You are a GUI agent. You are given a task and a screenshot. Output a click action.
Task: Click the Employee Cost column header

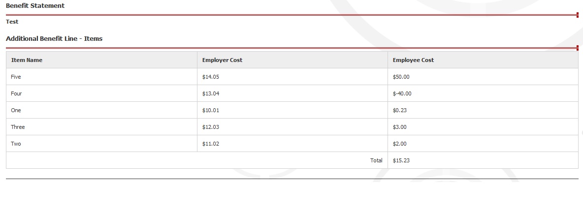pyautogui.click(x=413, y=60)
